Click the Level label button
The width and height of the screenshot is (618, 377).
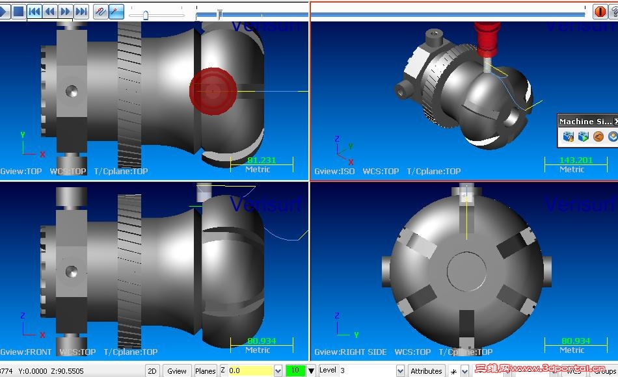[x=328, y=370]
